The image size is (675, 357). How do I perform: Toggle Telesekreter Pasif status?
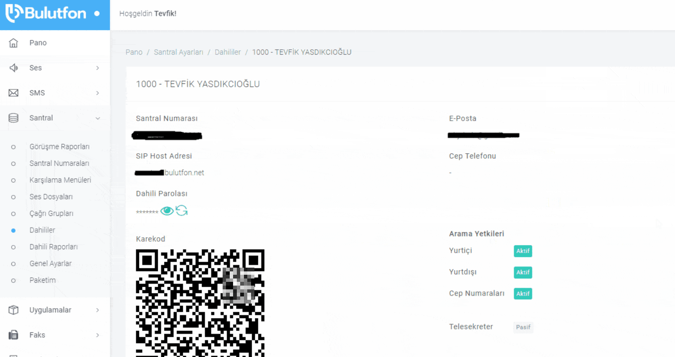[523, 327]
